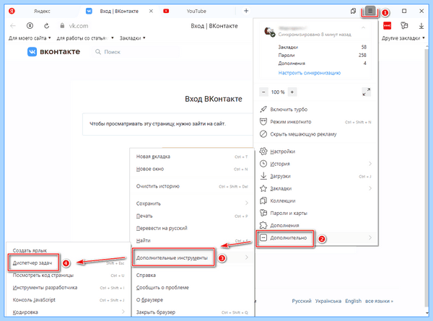The image size is (433, 321).
Task: Open История clock item
Action: point(315,164)
